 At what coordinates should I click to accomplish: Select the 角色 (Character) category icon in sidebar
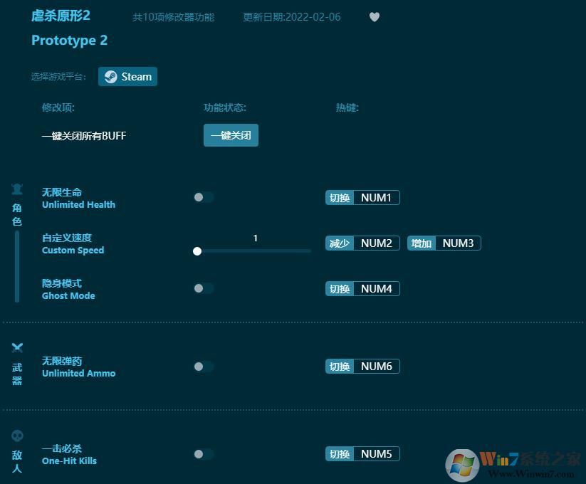coord(17,188)
